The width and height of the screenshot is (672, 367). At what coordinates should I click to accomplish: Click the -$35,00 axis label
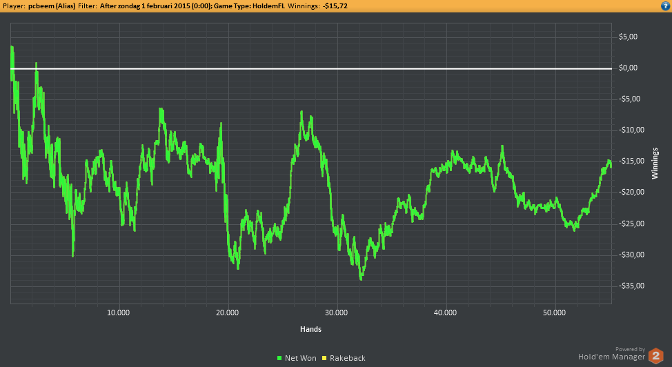coord(631,286)
